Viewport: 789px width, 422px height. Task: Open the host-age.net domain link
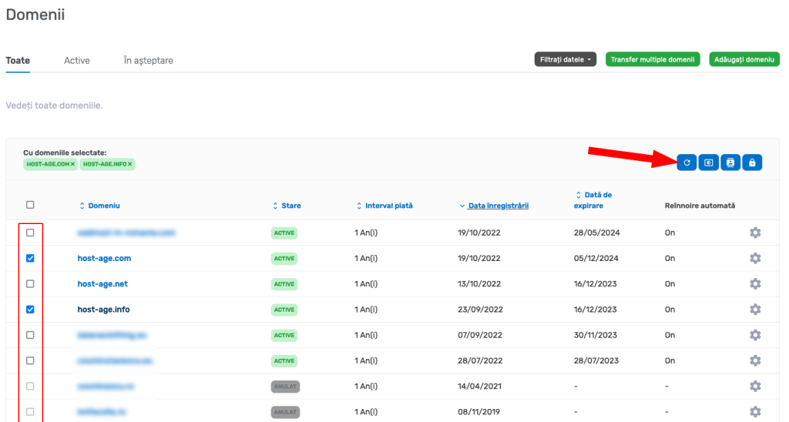tap(102, 283)
